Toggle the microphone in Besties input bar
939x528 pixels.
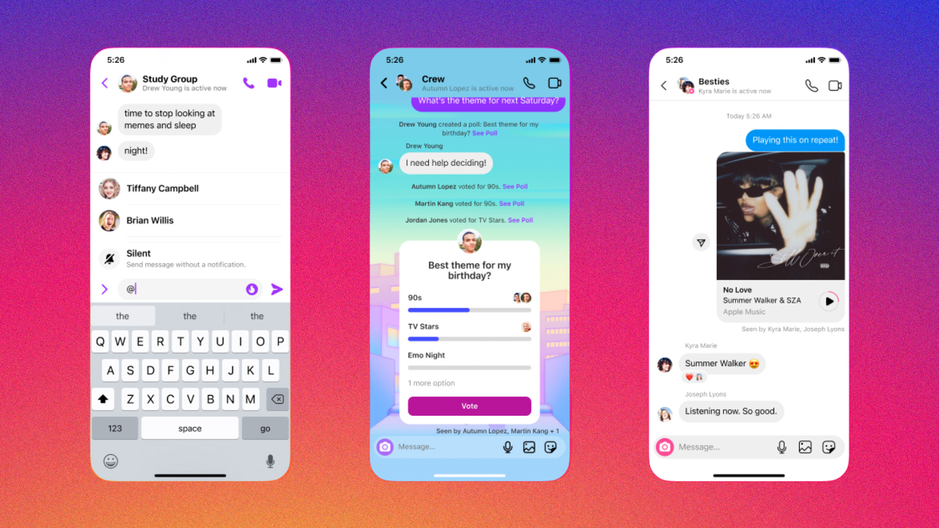click(x=782, y=447)
